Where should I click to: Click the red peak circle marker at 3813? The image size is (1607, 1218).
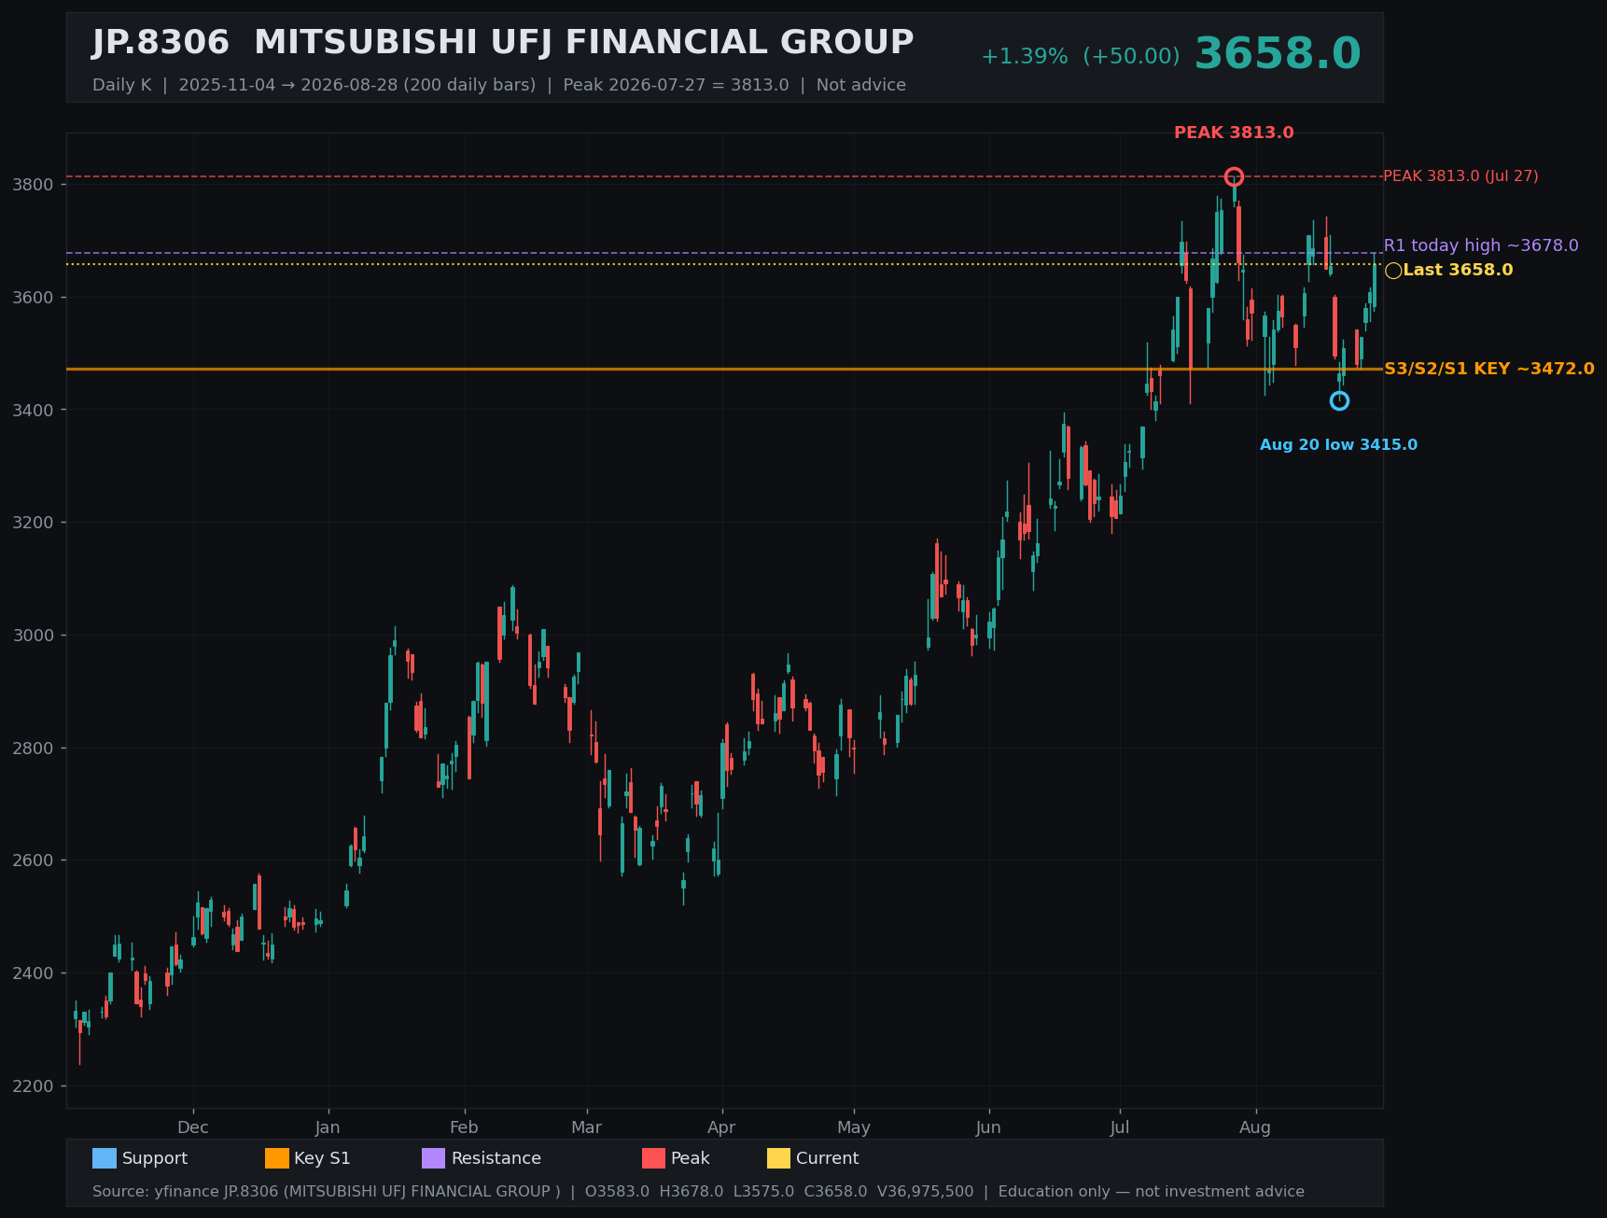(x=1234, y=176)
